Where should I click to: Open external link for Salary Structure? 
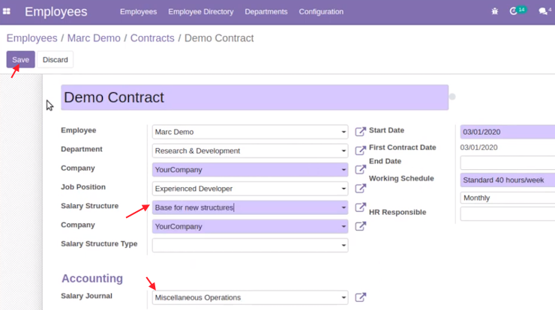(x=360, y=207)
